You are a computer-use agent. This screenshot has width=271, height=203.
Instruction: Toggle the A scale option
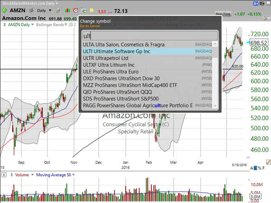tap(252, 168)
